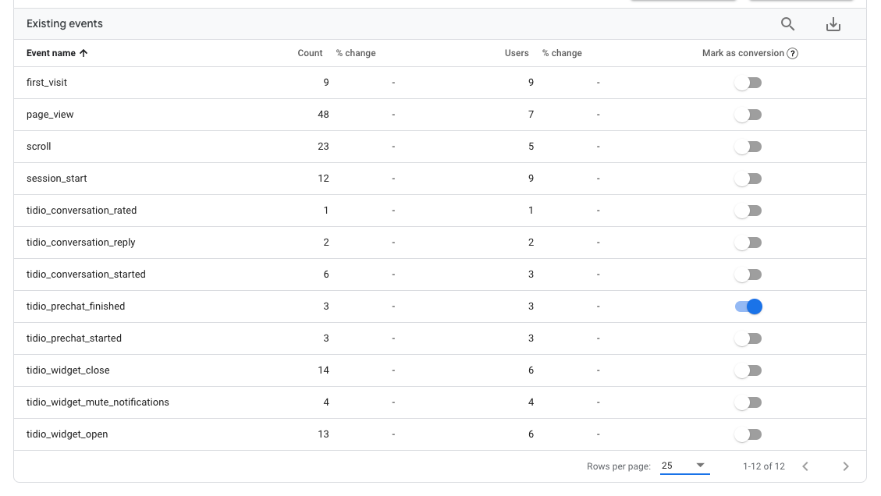Click the scroll count value 23

pos(323,147)
